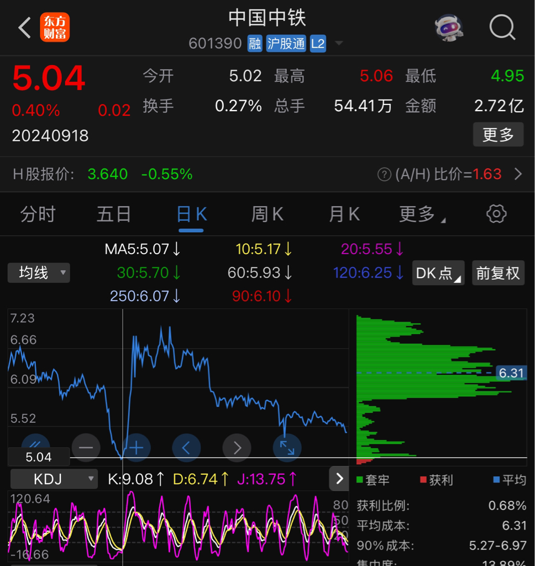Open A/H price comparison chevron
The height and width of the screenshot is (566, 535).
pos(518,174)
